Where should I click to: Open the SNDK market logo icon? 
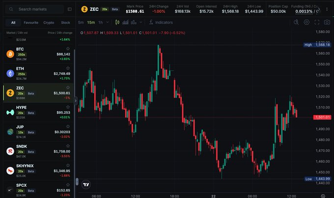(x=10, y=151)
